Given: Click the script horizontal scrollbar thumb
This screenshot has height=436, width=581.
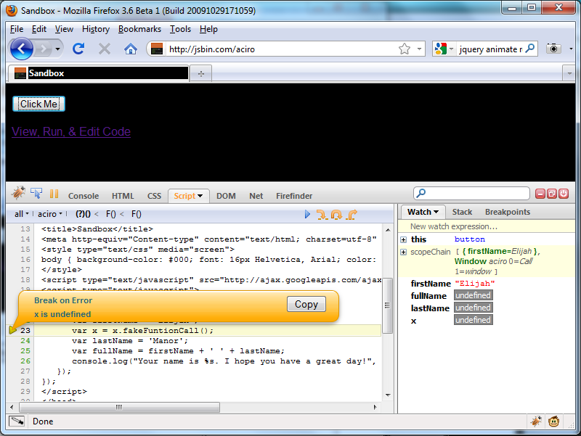Looking at the screenshot, I should tap(119, 407).
